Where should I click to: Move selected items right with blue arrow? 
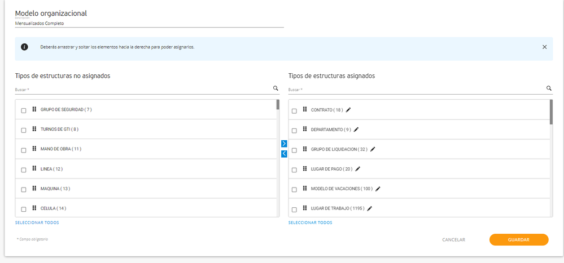pyautogui.click(x=284, y=144)
